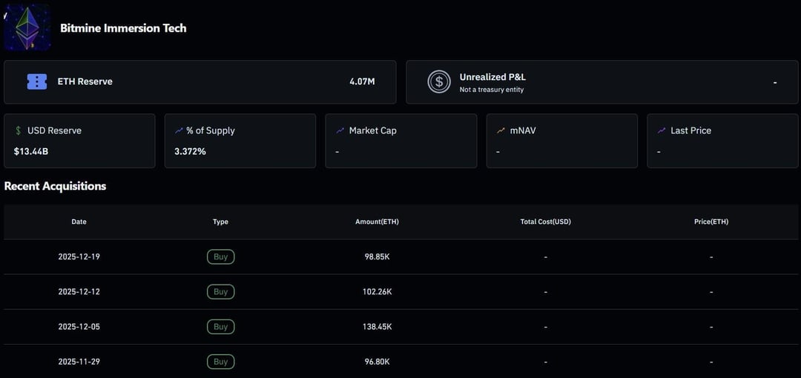This screenshot has height=378, width=801.
Task: Click the Unrealized P&L dollar coin icon
Action: pos(439,82)
